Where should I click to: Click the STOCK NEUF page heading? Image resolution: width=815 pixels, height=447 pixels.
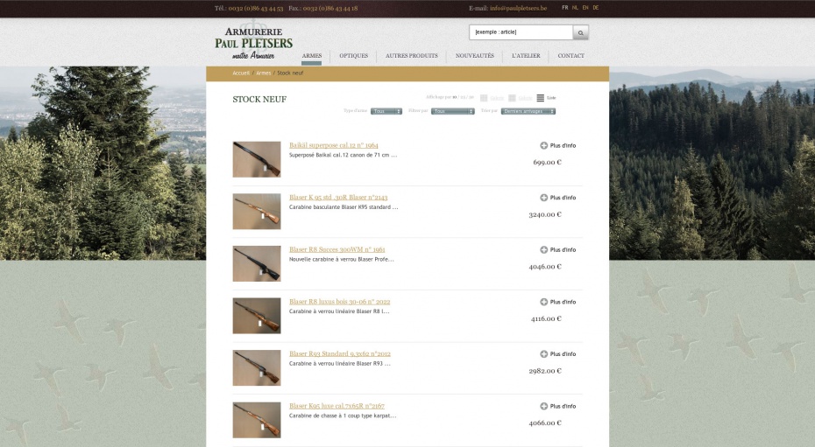click(x=259, y=100)
